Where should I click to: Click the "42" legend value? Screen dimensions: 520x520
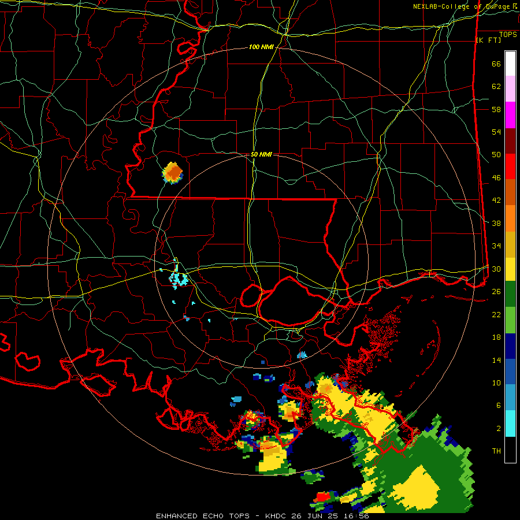[x=496, y=200]
